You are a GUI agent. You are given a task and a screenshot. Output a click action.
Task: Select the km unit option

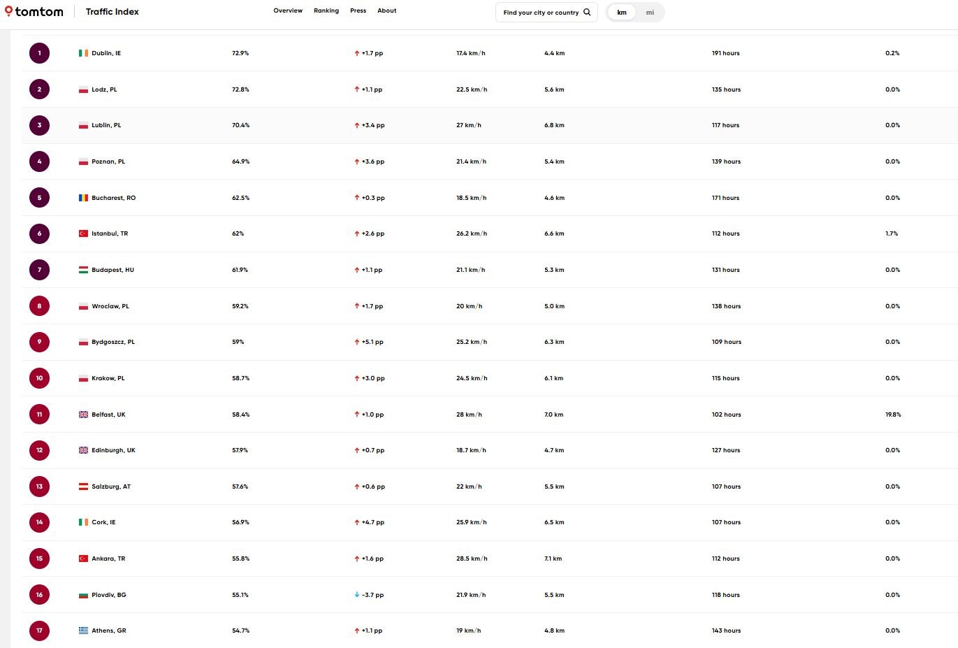tap(622, 13)
